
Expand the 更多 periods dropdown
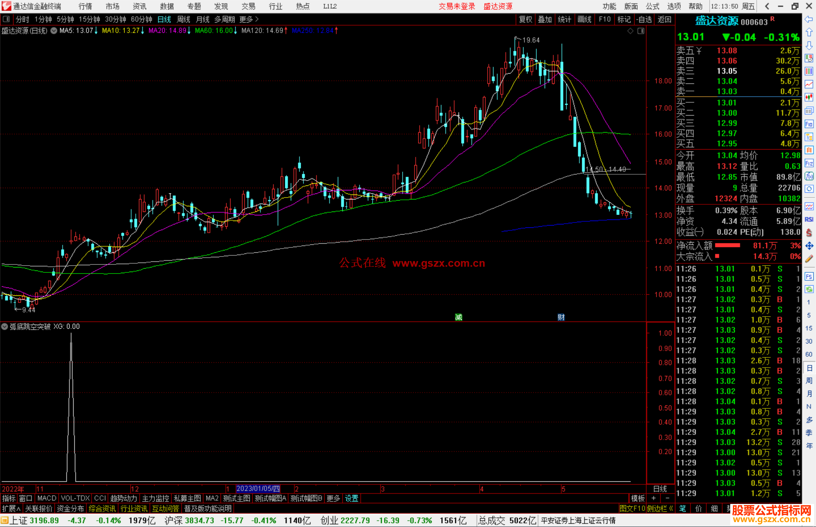[249, 19]
